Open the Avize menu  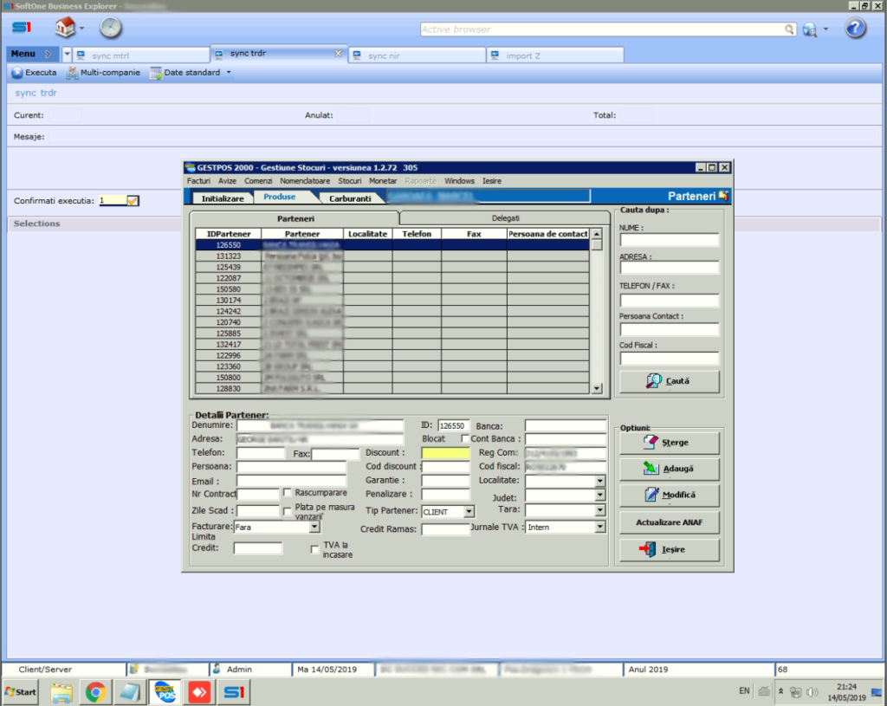(x=228, y=181)
